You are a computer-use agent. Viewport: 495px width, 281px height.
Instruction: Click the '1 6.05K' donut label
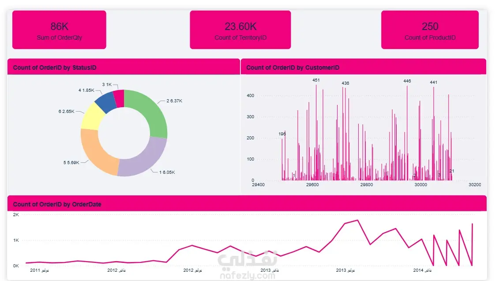[167, 172]
